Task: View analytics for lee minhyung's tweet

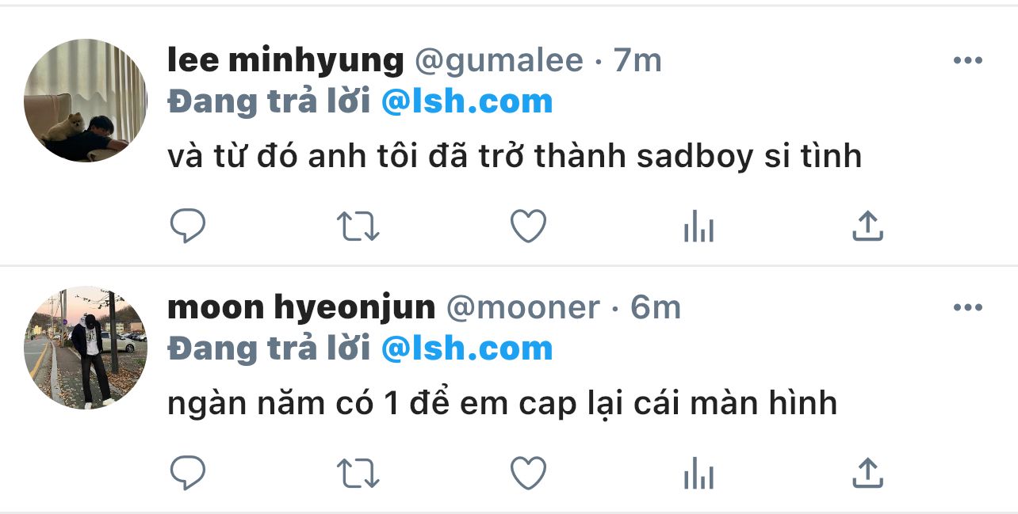Action: click(698, 228)
